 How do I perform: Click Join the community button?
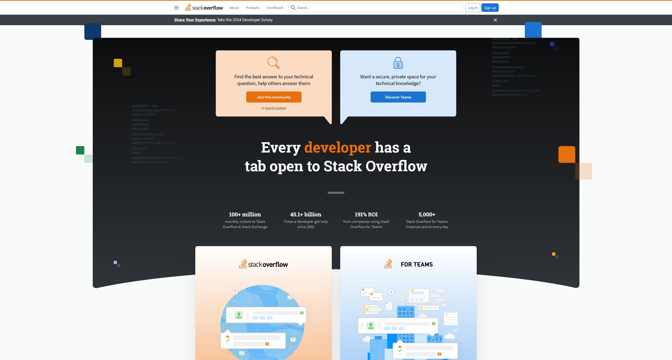click(x=274, y=97)
